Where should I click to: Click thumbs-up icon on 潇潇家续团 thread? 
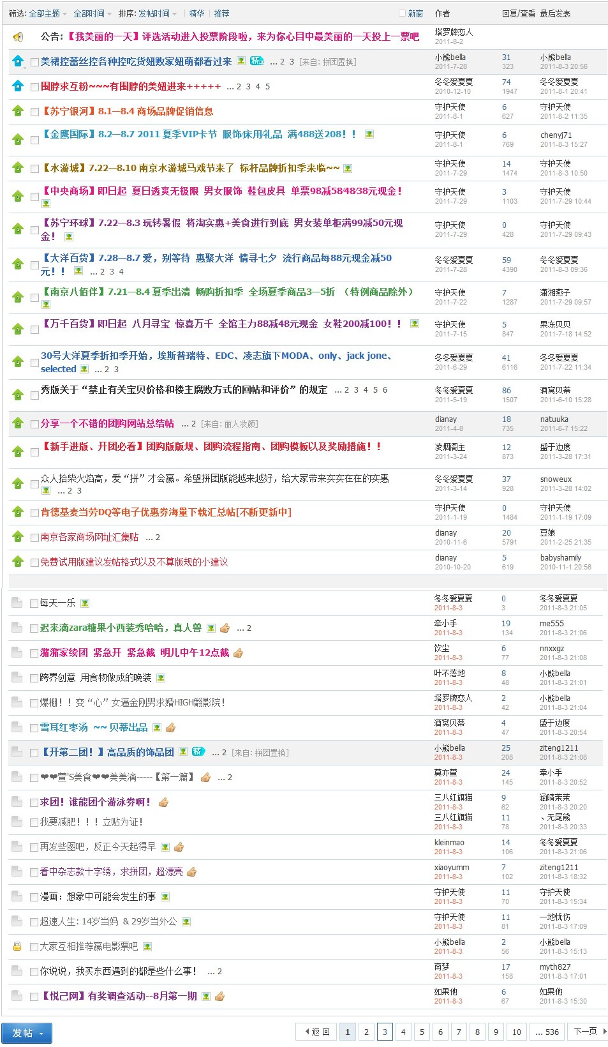tap(239, 653)
